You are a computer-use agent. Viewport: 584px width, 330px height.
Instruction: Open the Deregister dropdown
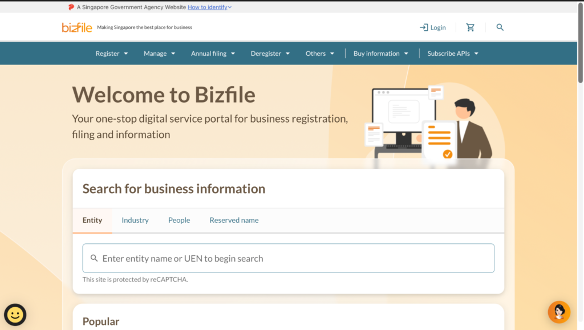pyautogui.click(x=270, y=54)
